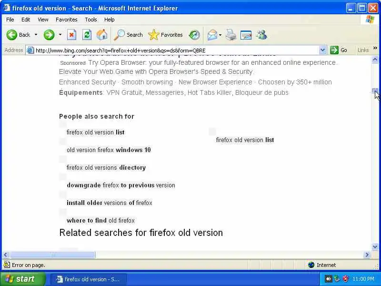
Task: Click the Mail envelope icon
Action: pyautogui.click(x=212, y=35)
